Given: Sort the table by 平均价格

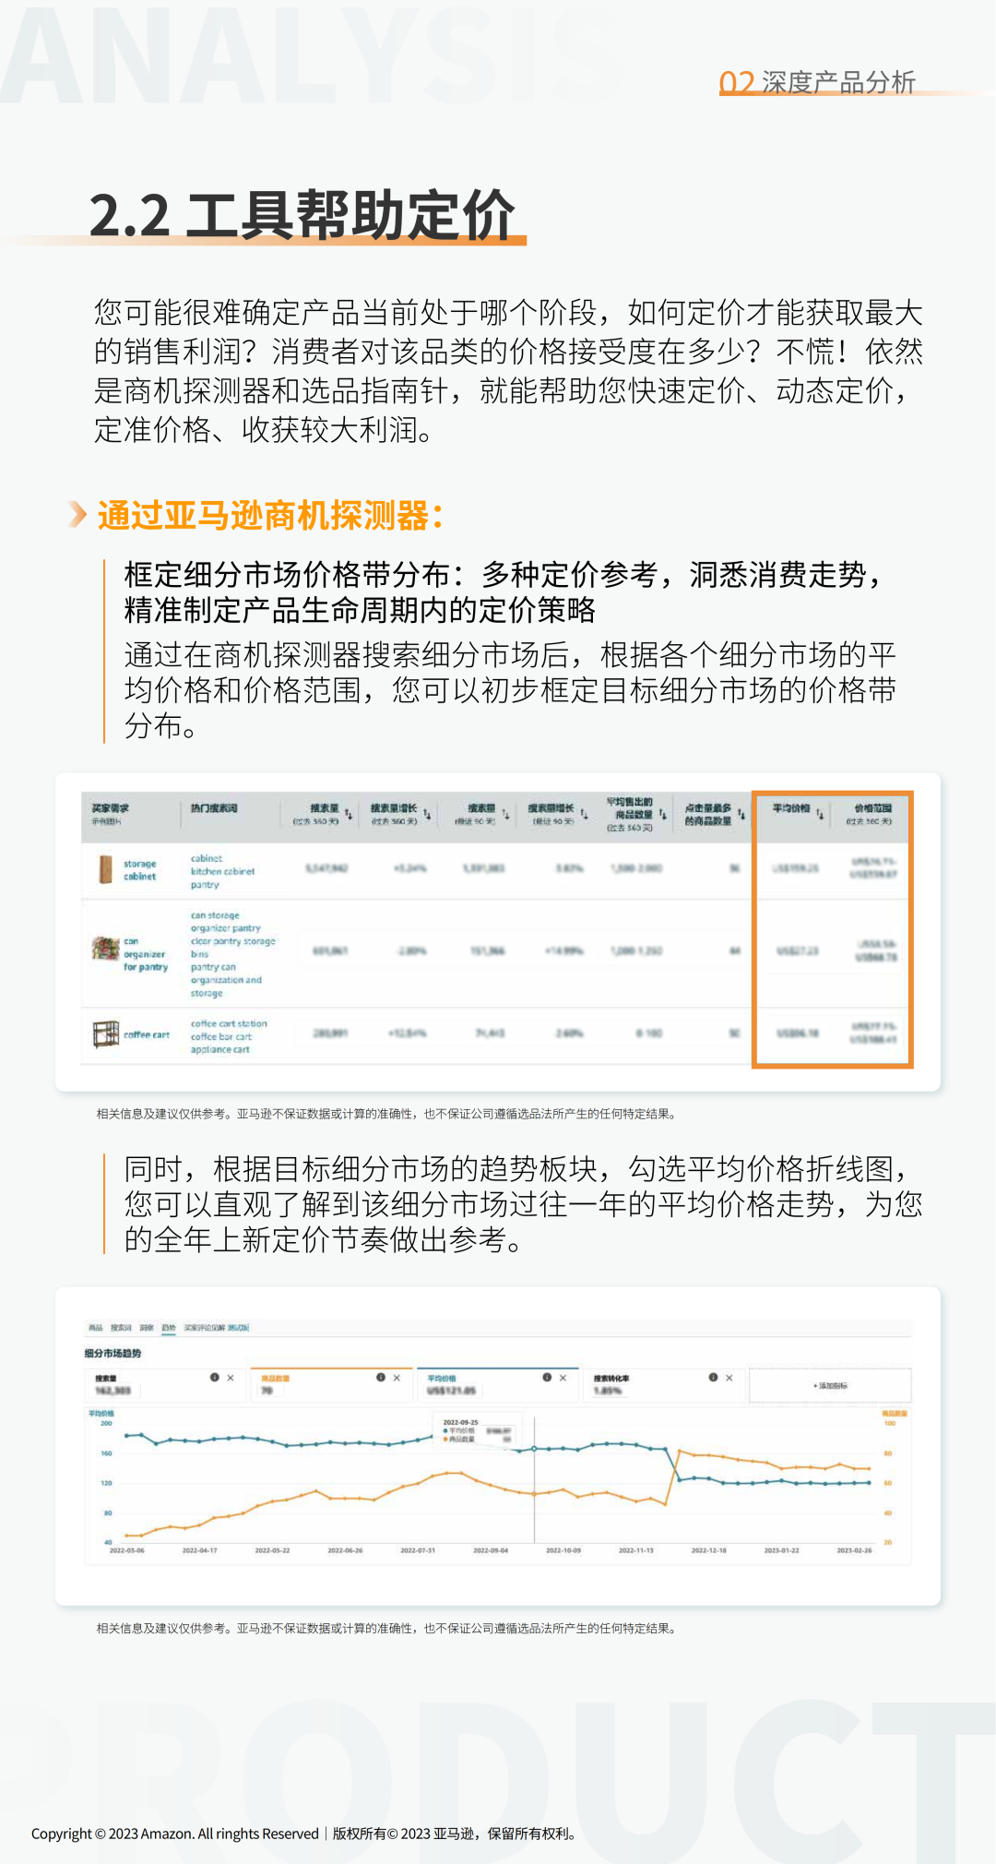Looking at the screenshot, I should pyautogui.click(x=819, y=814).
